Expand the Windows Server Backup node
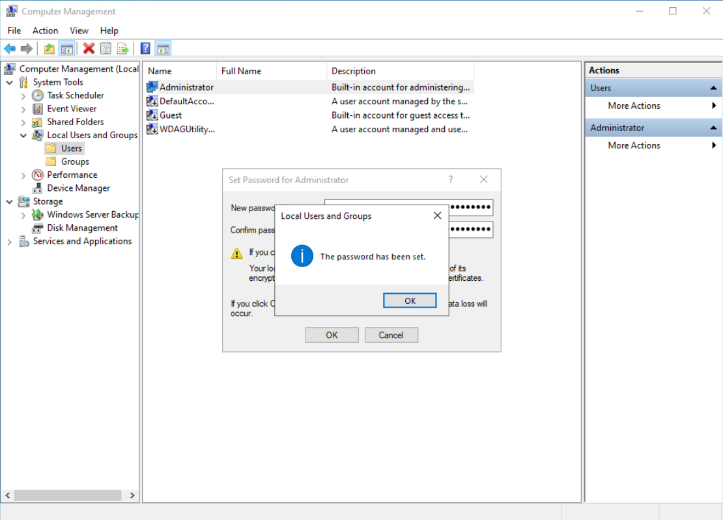 pyautogui.click(x=23, y=215)
